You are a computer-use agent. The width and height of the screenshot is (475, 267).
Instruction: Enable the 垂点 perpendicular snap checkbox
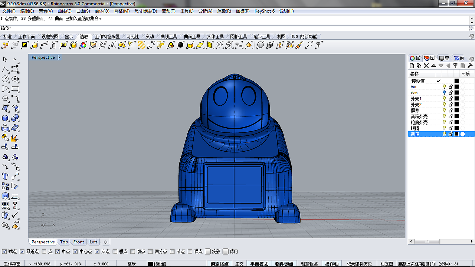(x=115, y=251)
